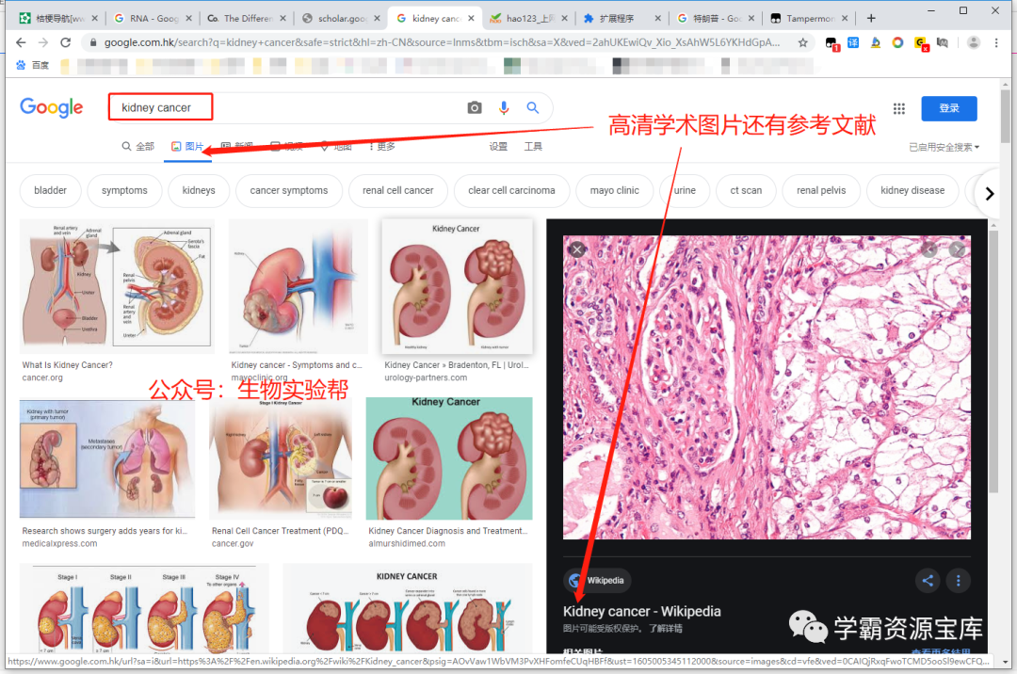The image size is (1017, 674).
Task: Click the browser forward arrow
Action: 42,42
